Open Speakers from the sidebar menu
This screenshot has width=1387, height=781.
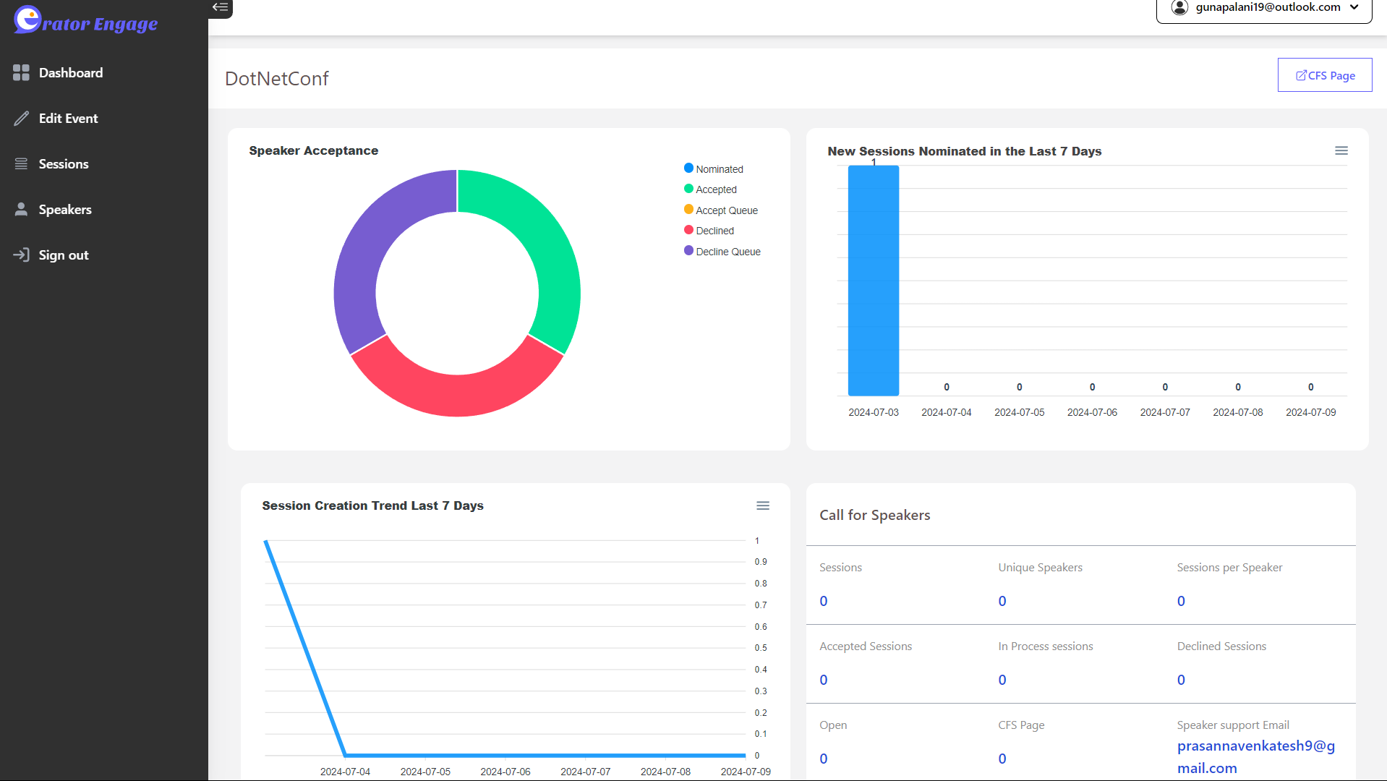[x=65, y=210]
